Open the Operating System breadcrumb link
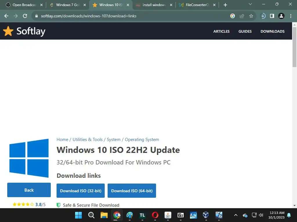 [x=142, y=140]
